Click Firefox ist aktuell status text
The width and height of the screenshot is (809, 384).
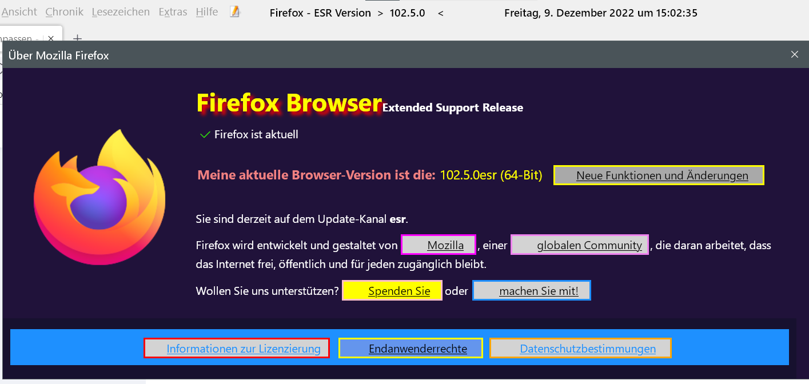256,135
